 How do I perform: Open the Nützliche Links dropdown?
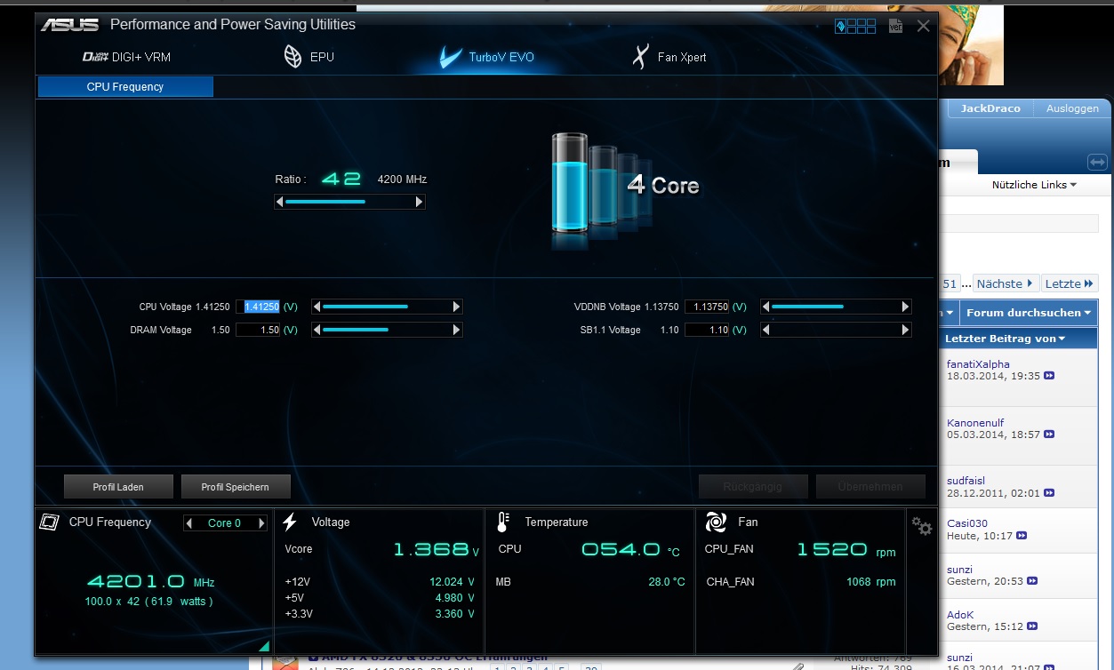(1034, 185)
